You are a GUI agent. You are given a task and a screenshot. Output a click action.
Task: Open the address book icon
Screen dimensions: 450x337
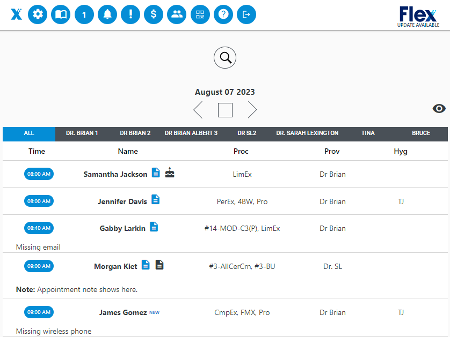point(60,14)
